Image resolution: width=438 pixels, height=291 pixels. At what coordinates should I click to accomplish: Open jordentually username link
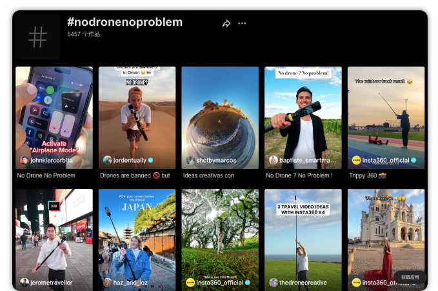point(130,160)
